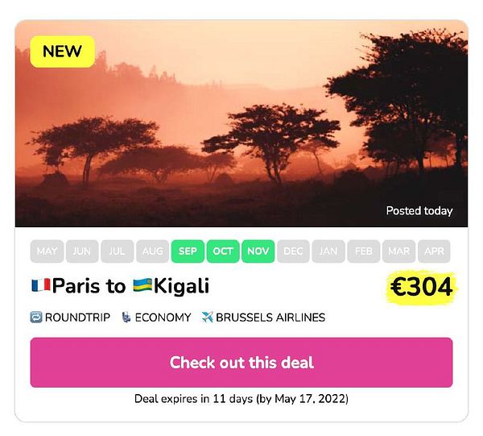Click the French flag icon
This screenshot has width=483, height=436.
(x=41, y=285)
